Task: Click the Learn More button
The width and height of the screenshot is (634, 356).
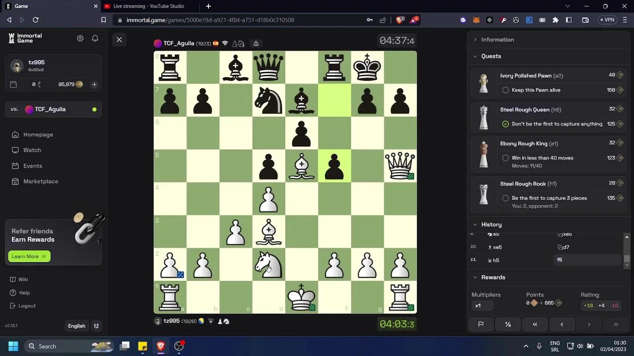Action: (x=28, y=256)
